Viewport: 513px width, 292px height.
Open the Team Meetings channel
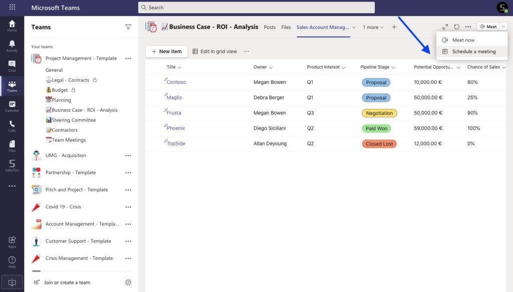66,140
